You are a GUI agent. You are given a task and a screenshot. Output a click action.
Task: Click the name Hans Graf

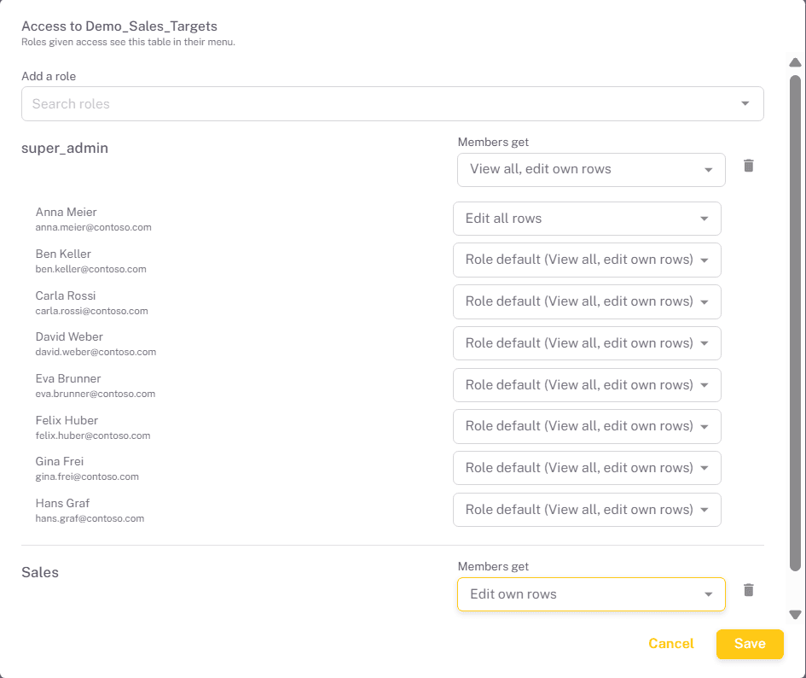pyautogui.click(x=62, y=503)
